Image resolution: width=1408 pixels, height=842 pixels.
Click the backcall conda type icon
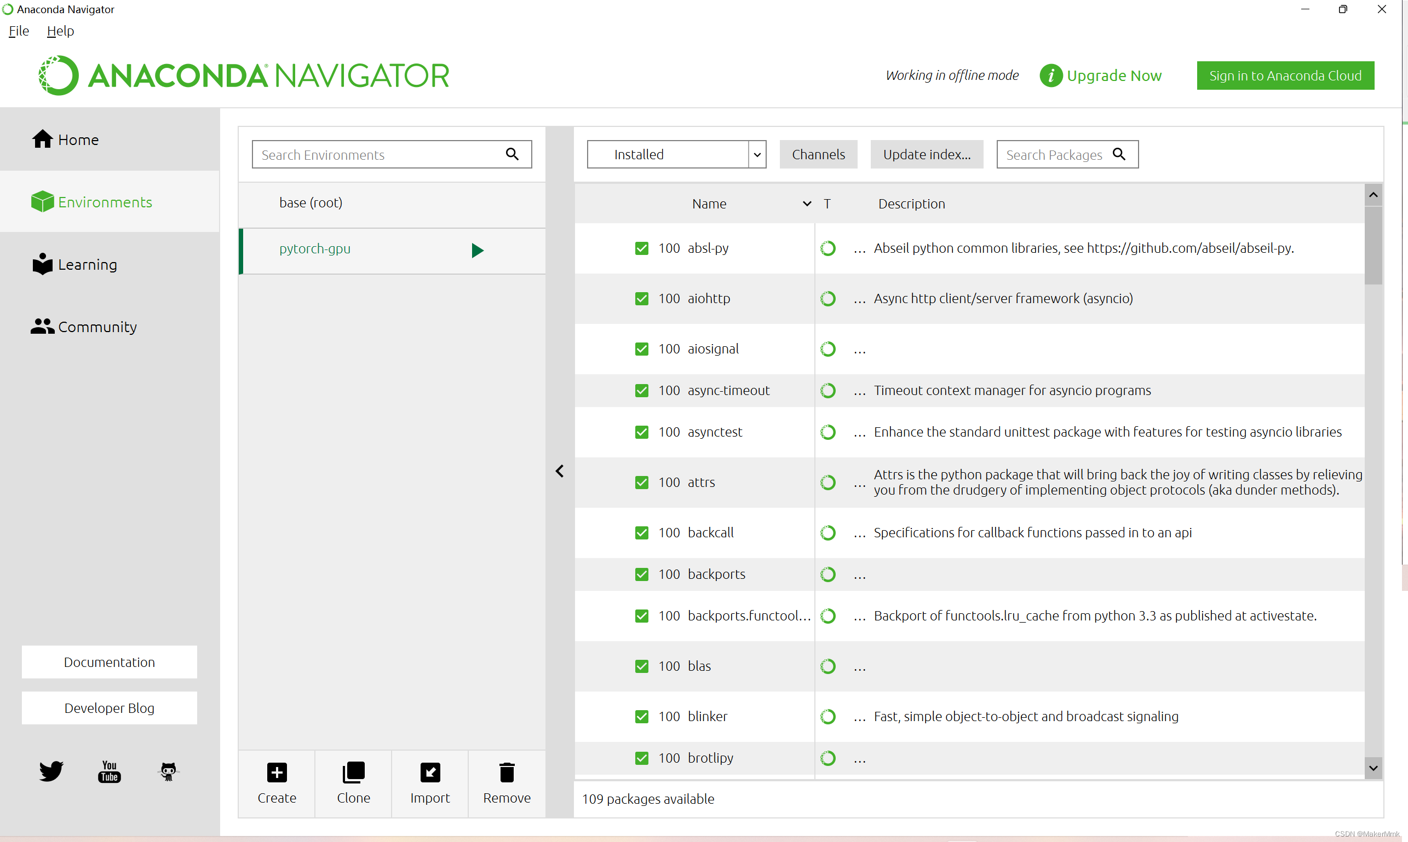tap(827, 533)
